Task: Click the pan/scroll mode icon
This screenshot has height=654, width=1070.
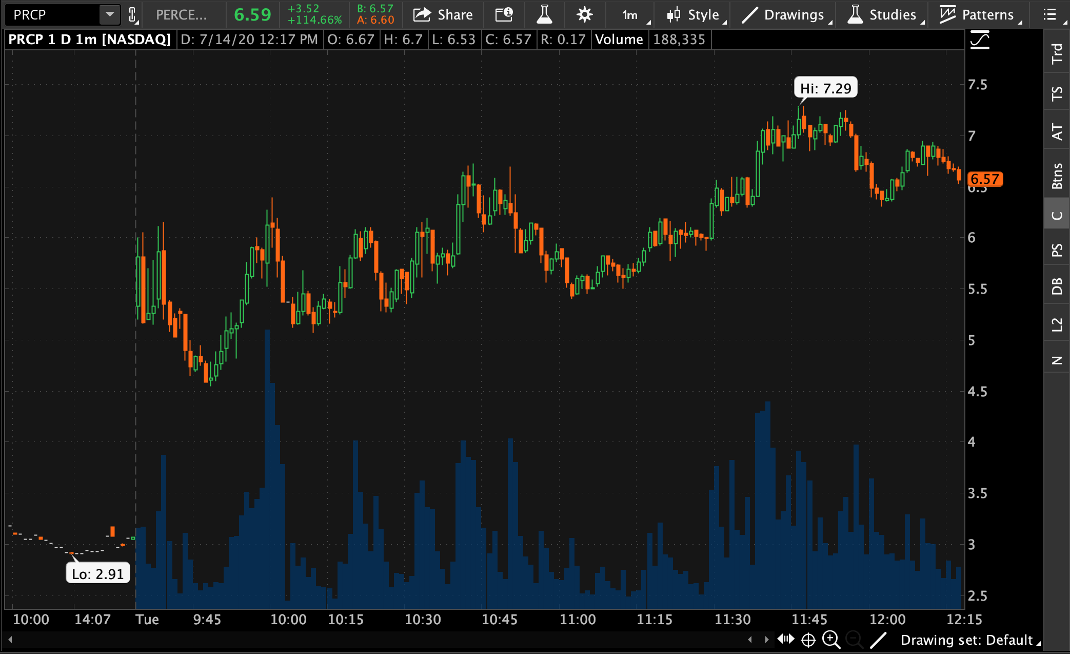Action: click(786, 639)
